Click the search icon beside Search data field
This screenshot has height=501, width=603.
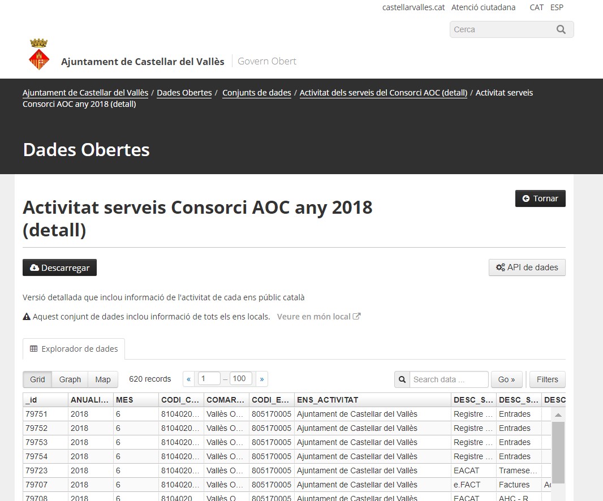point(402,379)
